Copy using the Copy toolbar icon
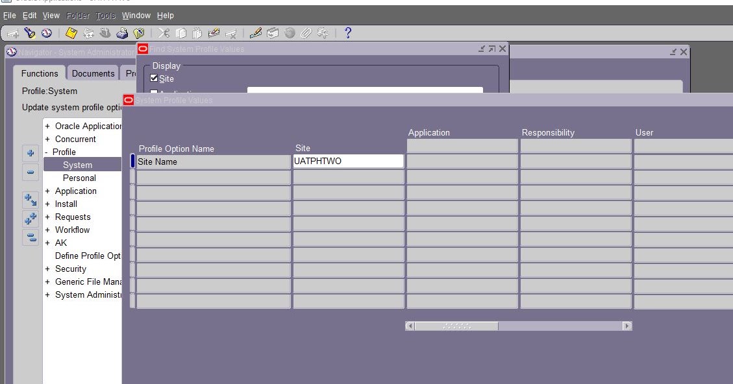 click(182, 32)
